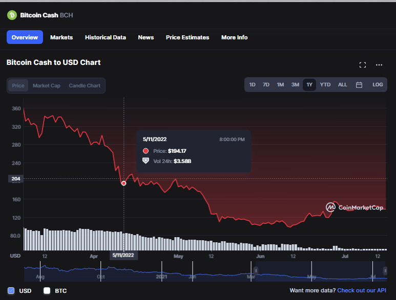Viewport: 396px width, 300px height.
Task: Set chart range to 7D
Action: (266, 85)
